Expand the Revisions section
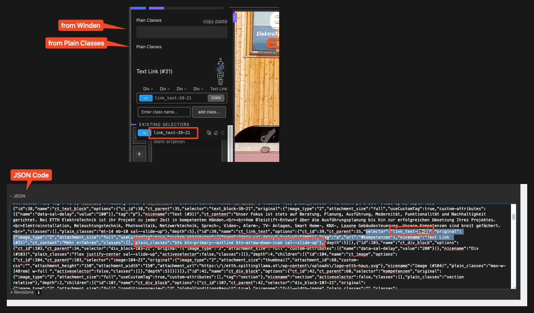 tap(22, 292)
